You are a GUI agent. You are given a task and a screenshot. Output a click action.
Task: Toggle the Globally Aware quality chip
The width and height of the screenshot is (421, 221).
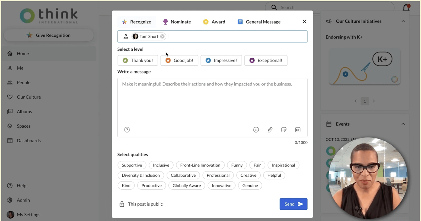pyautogui.click(x=187, y=186)
